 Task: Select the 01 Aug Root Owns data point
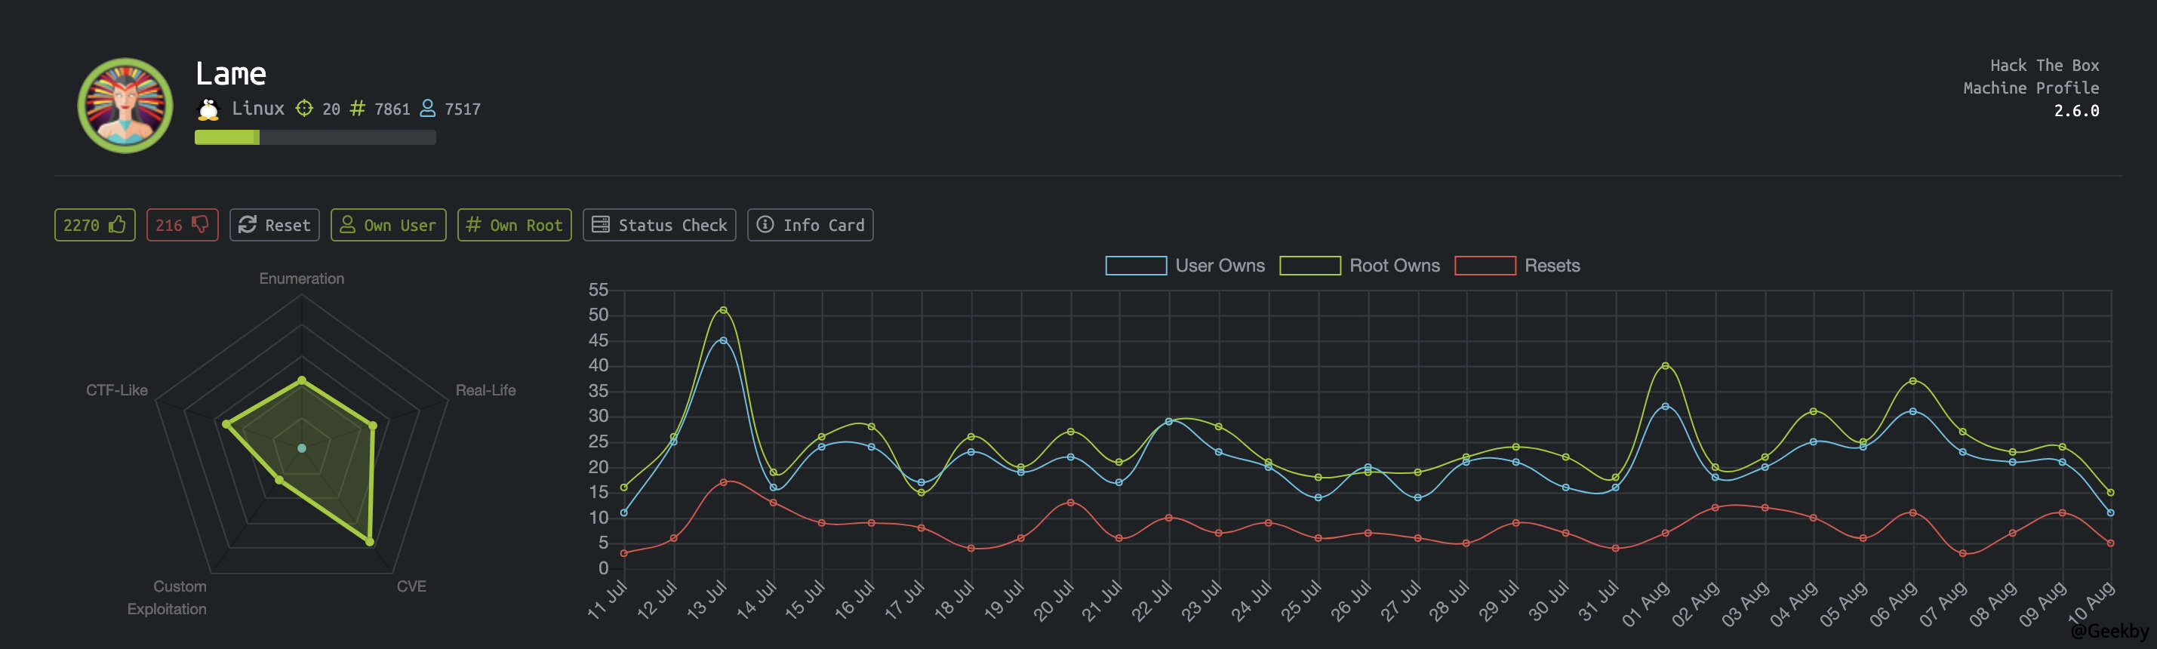[1665, 366]
